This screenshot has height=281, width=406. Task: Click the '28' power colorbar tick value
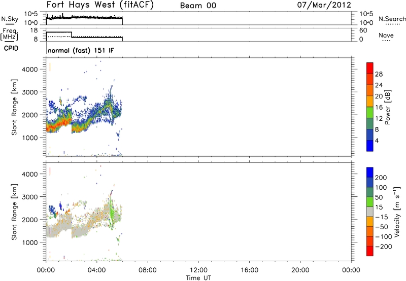379,74
